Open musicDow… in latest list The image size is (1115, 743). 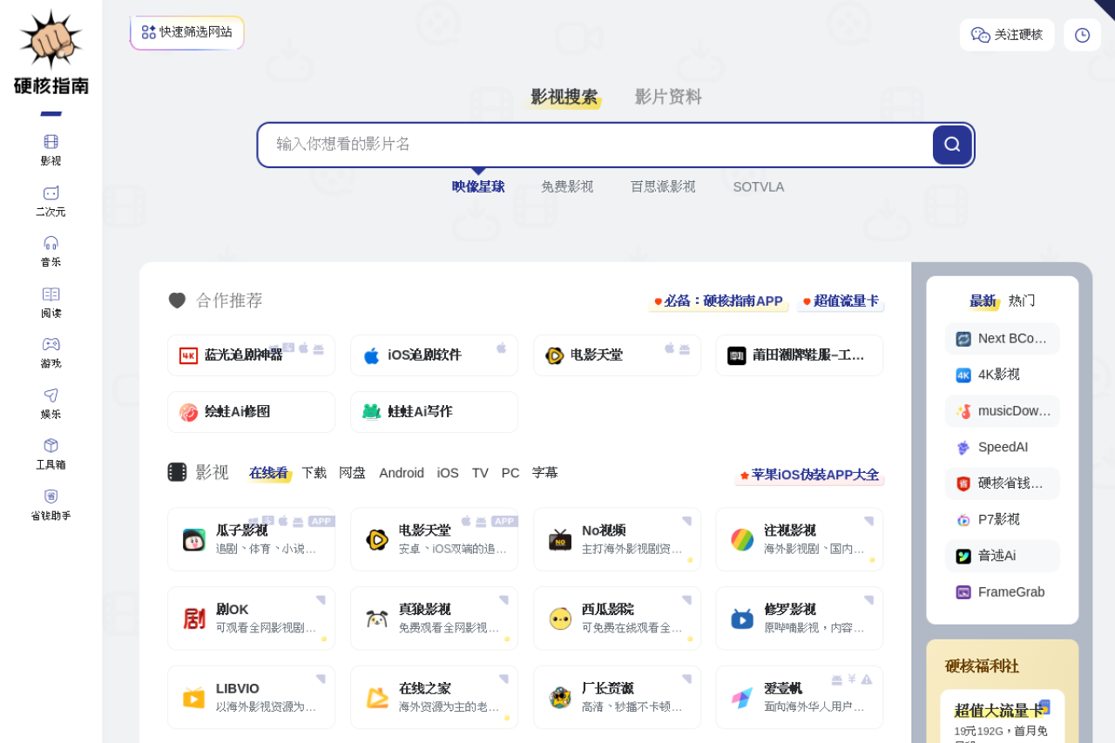(x=1003, y=411)
